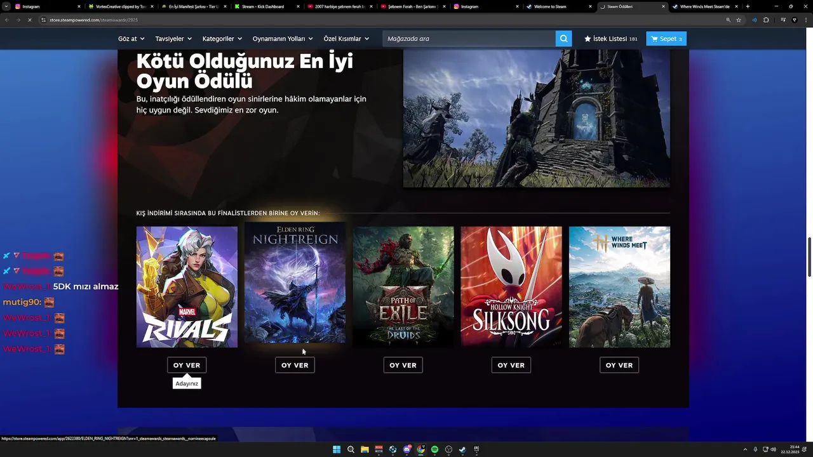Vote for Path of Exile 2
Viewport: 813px width, 457px height.
pyautogui.click(x=403, y=365)
